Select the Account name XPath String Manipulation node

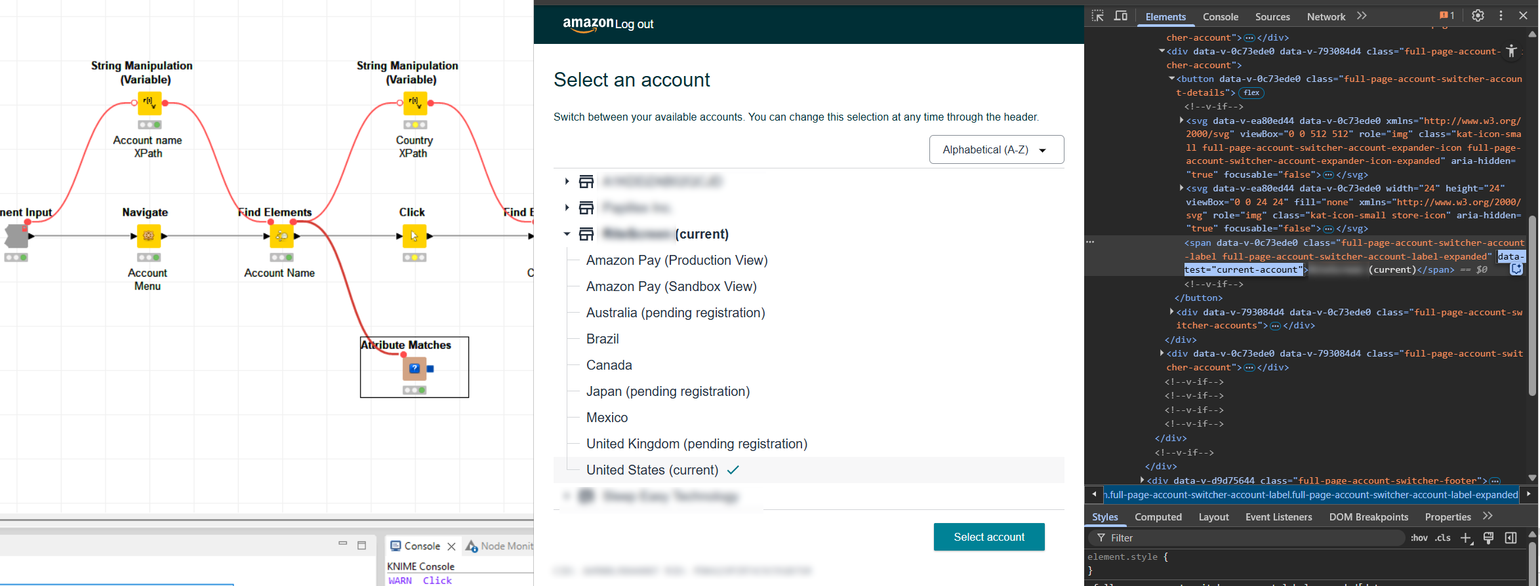tap(150, 103)
